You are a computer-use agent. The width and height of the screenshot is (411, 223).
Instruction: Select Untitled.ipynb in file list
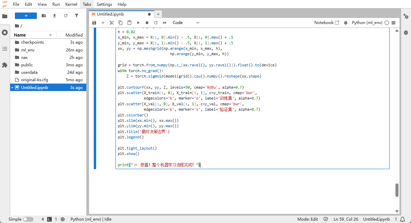pos(48,87)
